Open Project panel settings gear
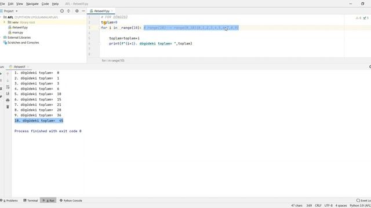The height and width of the screenshot is (208, 371). (x=77, y=11)
